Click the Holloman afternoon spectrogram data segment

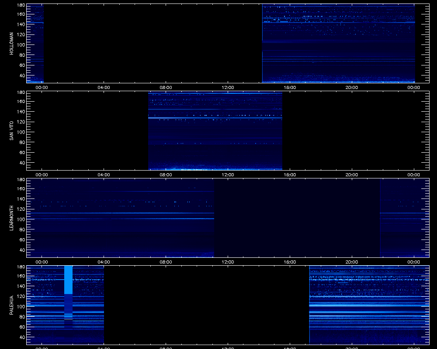click(x=339, y=44)
